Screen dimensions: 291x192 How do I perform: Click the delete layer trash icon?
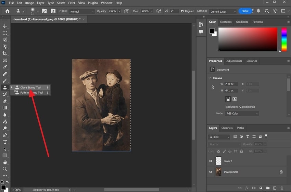tap(282, 188)
